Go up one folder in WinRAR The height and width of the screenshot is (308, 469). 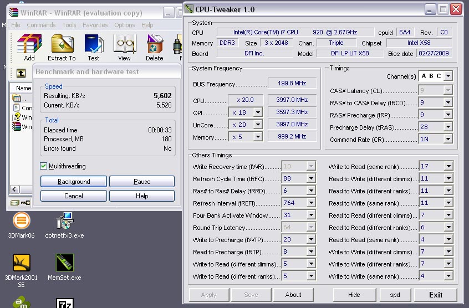coord(21,73)
